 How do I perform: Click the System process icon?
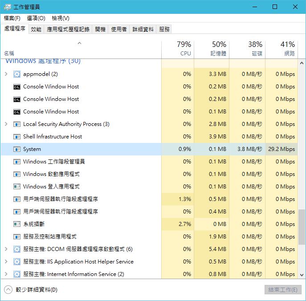17,149
